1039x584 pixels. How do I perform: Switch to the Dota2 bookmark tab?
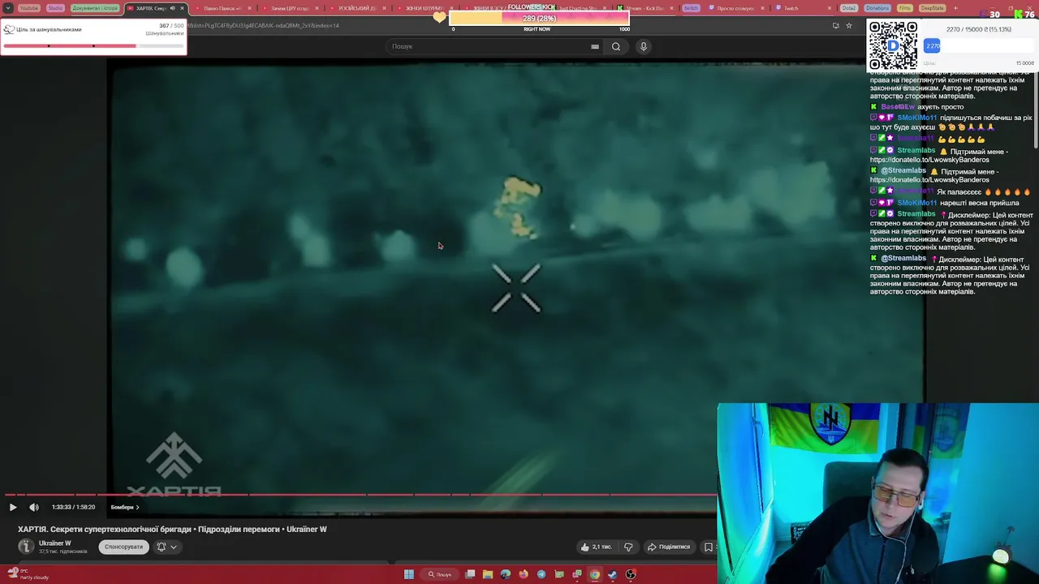click(x=848, y=8)
